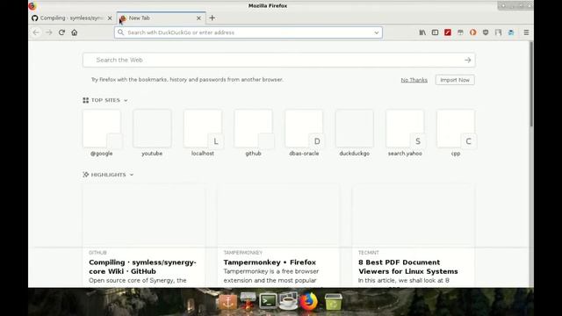Select the New Tab tab
Screen dimensions: 562x316
[161, 18]
